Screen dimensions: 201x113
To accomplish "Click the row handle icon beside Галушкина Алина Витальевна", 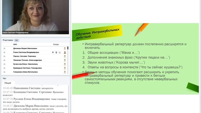I will (4, 72).
